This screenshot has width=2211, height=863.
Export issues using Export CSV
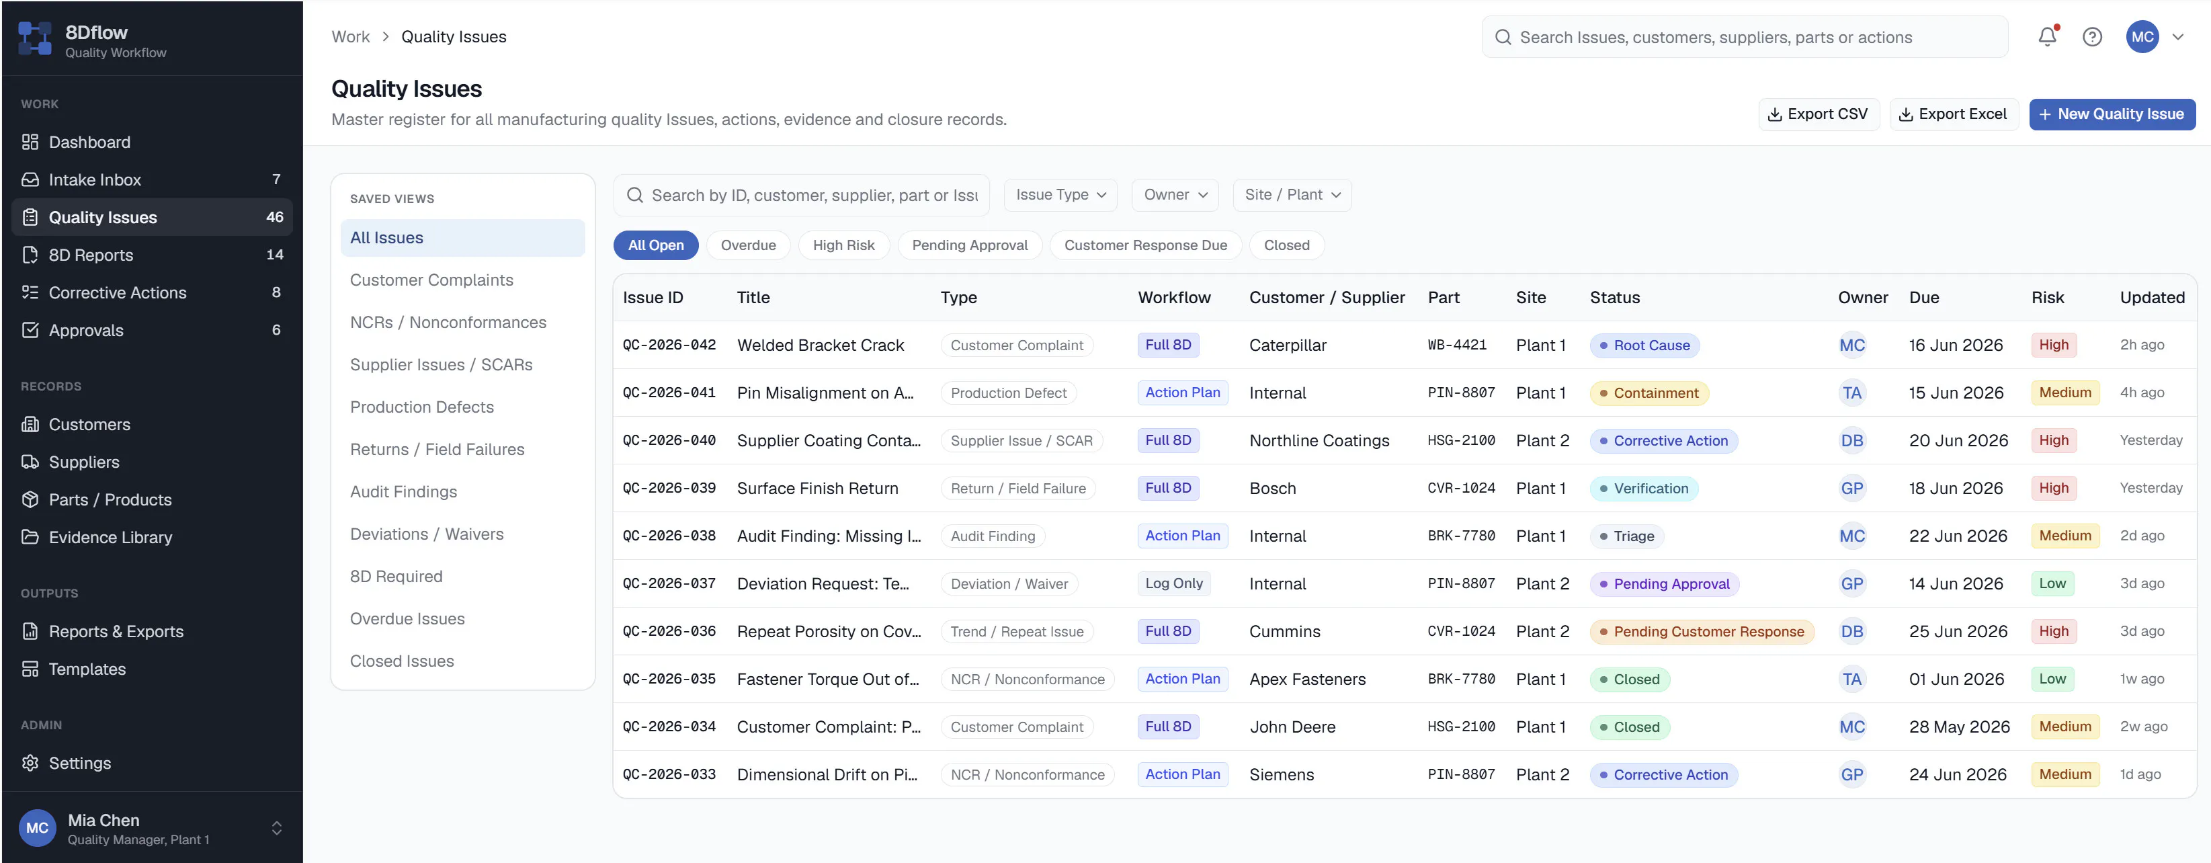[1818, 114]
